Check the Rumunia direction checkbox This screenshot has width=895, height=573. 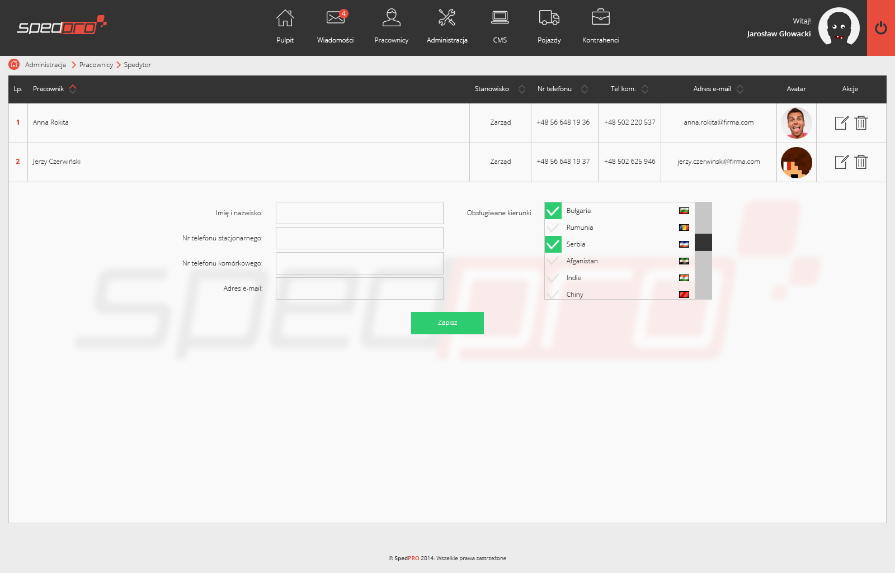pos(553,228)
